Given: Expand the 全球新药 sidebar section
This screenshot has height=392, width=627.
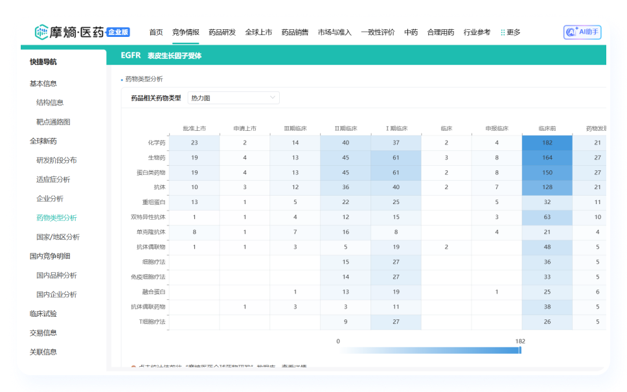Looking at the screenshot, I should (x=43, y=141).
